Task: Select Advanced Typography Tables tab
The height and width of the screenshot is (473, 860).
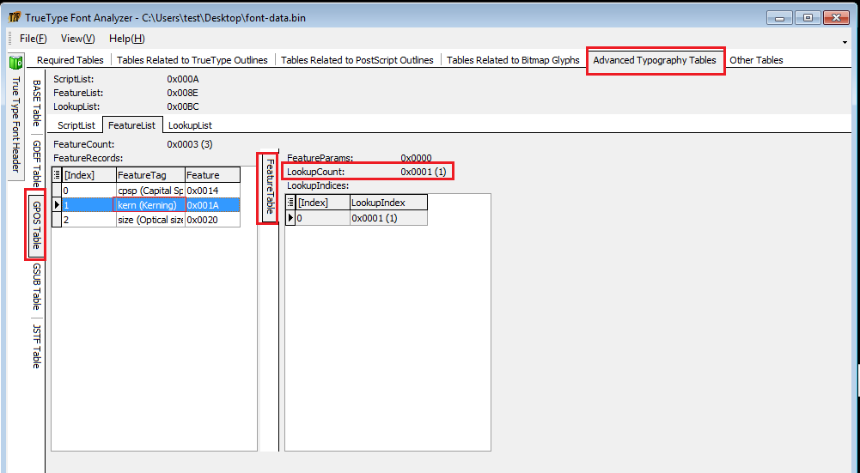Action: (655, 60)
